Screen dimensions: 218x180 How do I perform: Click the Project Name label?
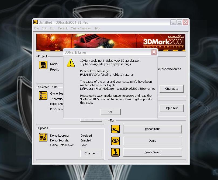pos(54,64)
